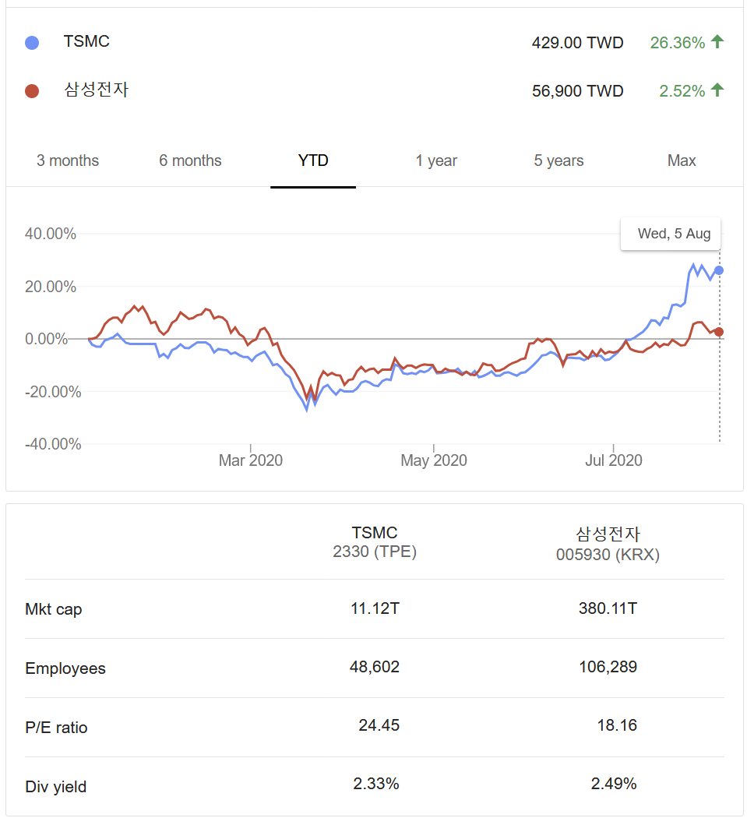Click the green up arrow beside 2.52%
747x825 pixels.
click(717, 90)
